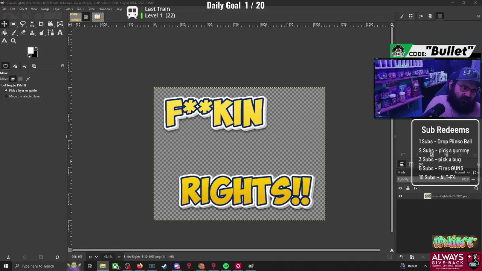This screenshot has width=482, height=271.
Task: Toggle the lock icon in layers header
Action: coord(408,188)
